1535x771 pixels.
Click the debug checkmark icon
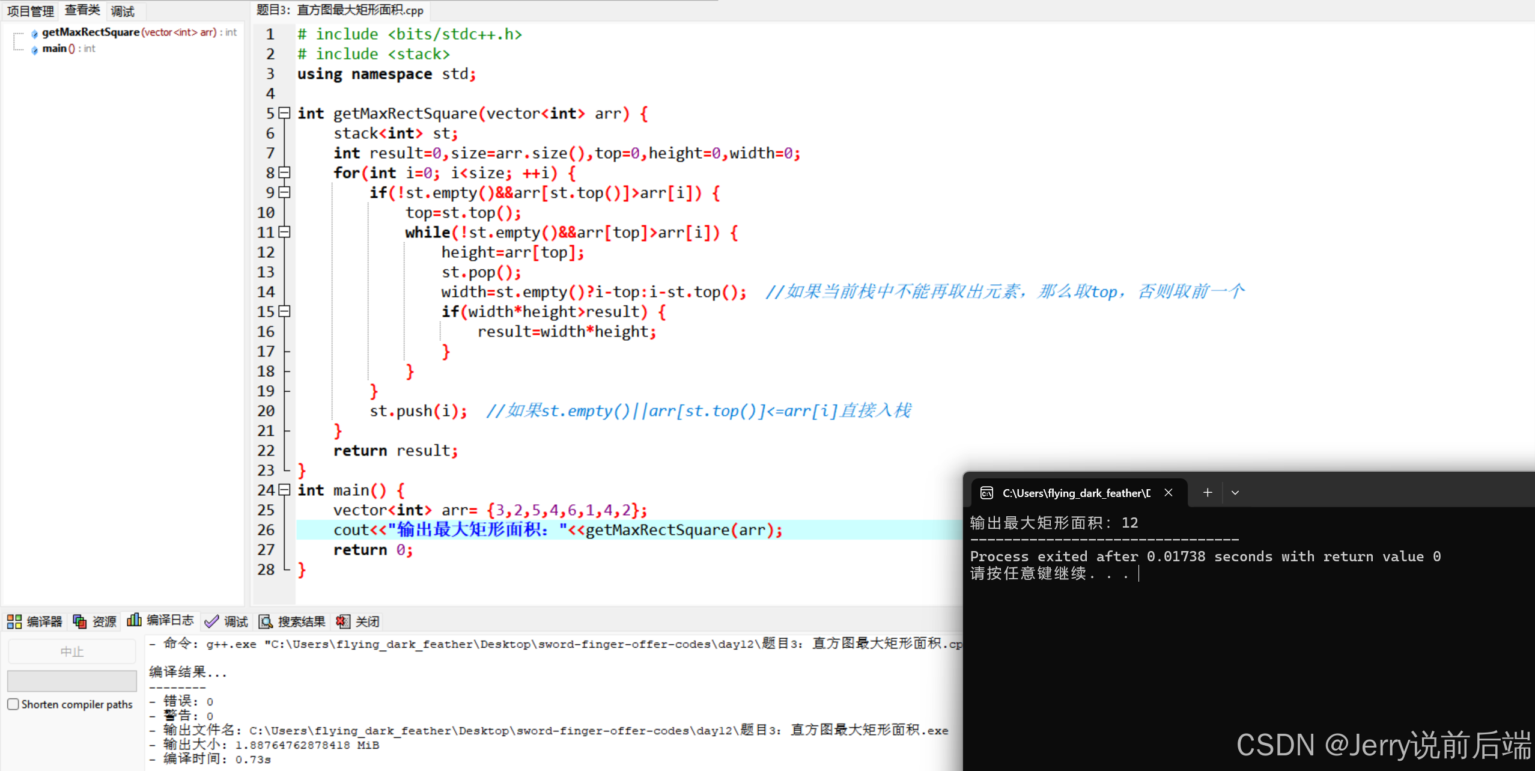pos(211,621)
